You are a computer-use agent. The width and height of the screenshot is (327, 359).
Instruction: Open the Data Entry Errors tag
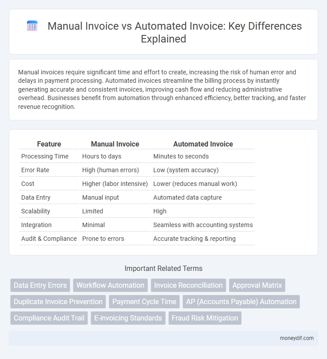[x=40, y=285]
